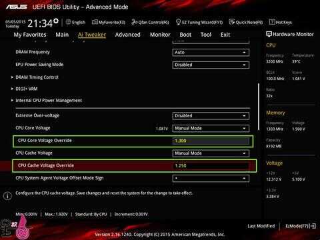320x240 pixels.
Task: Launch EZ Tuning Wizard lightbulb icon
Action: click(x=178, y=22)
